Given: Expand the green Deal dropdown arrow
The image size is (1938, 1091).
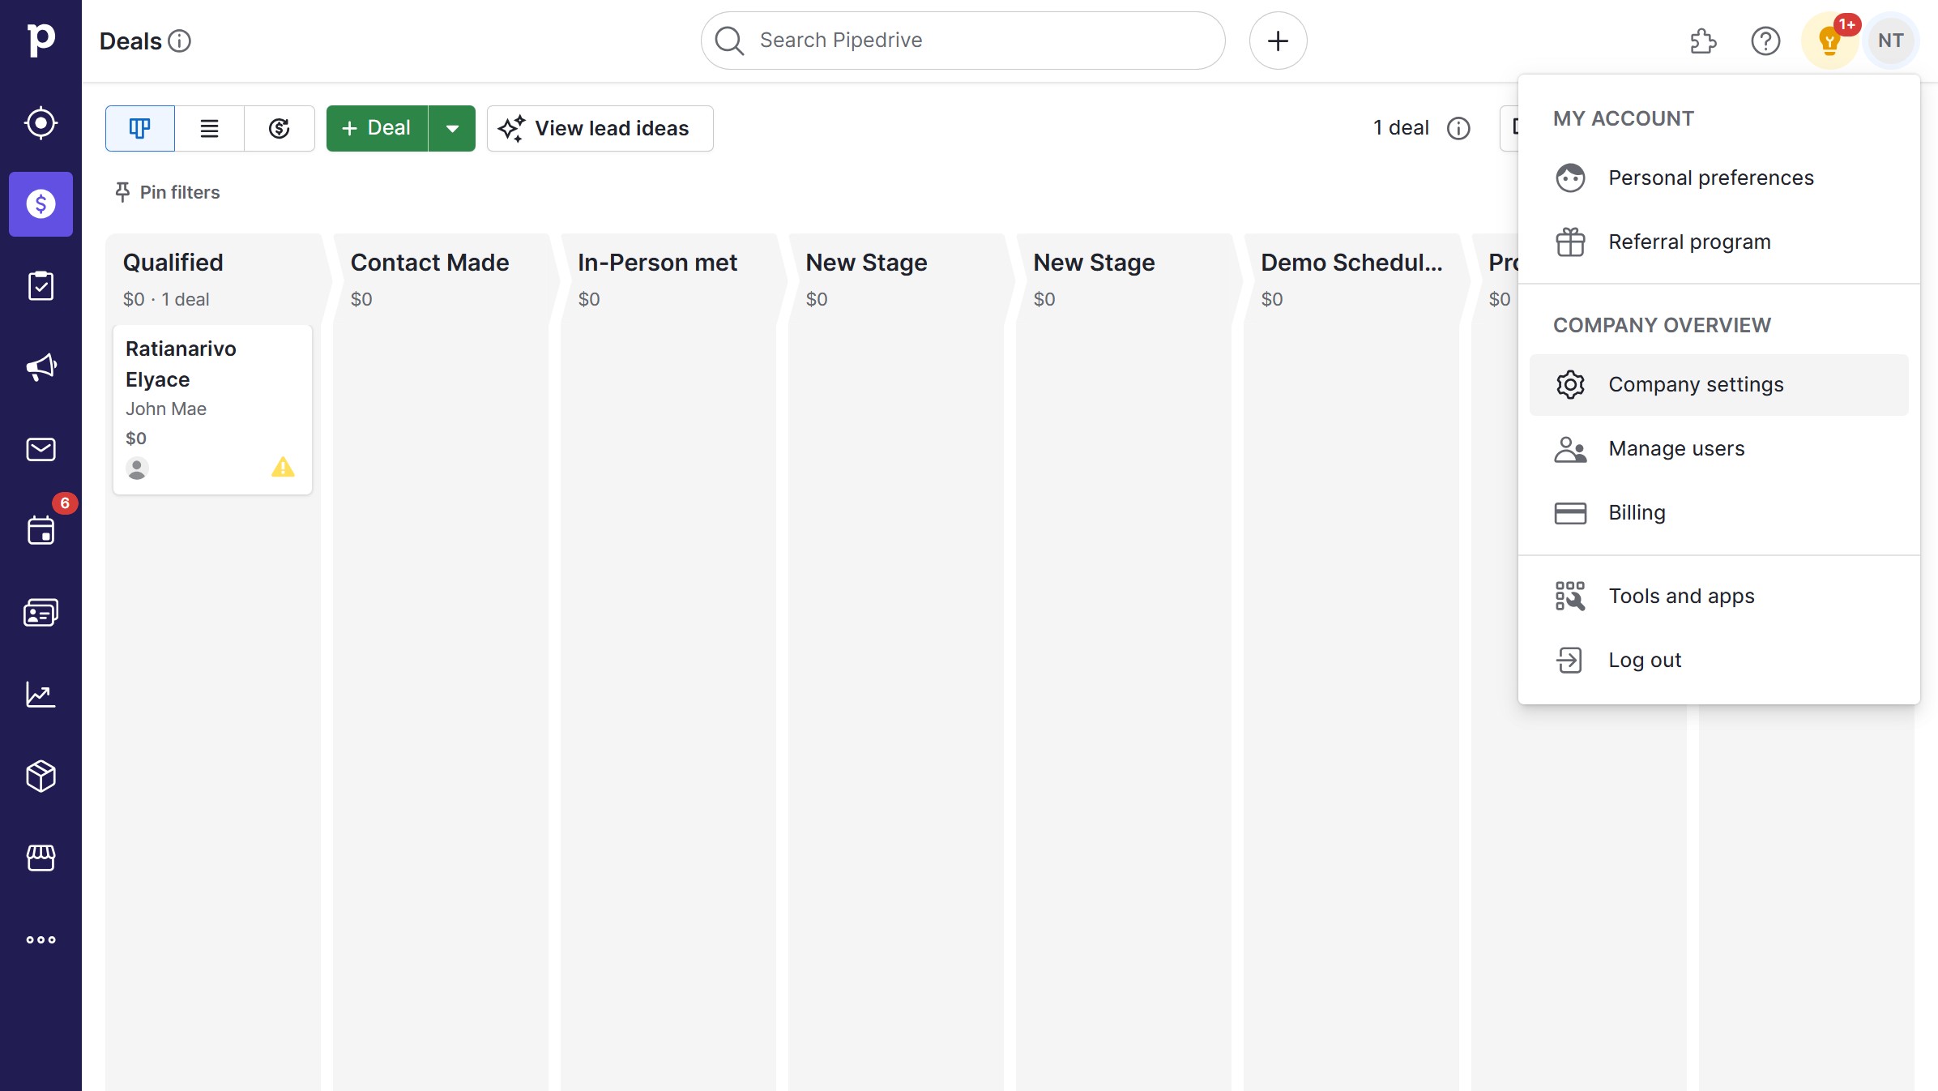Looking at the screenshot, I should (x=452, y=128).
